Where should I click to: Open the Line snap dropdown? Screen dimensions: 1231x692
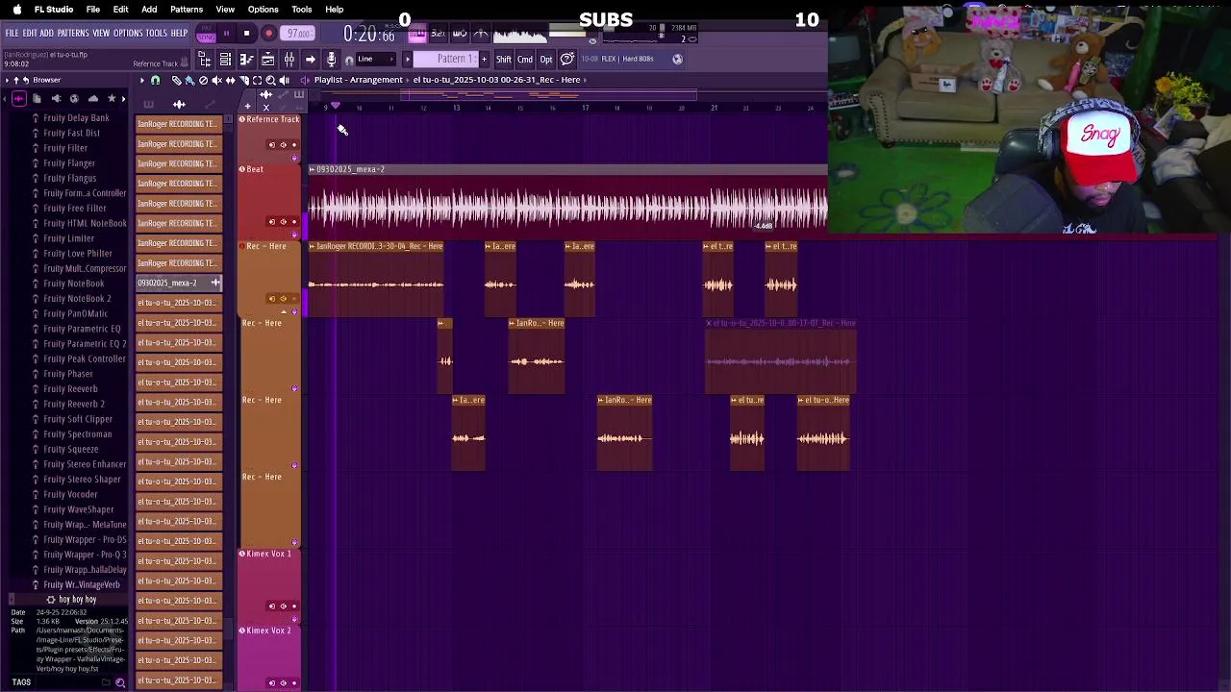374,59
